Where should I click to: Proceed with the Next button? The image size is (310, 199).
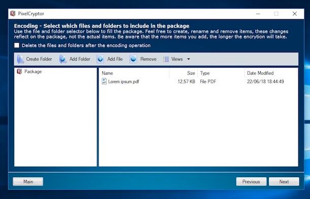(x=284, y=182)
